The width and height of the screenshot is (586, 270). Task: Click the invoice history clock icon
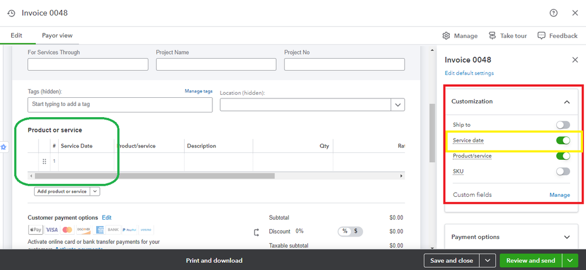11,13
